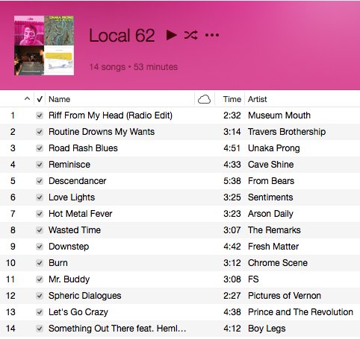360x339 pixels.
Task: Click the sort arrow column header
Action: click(x=27, y=99)
